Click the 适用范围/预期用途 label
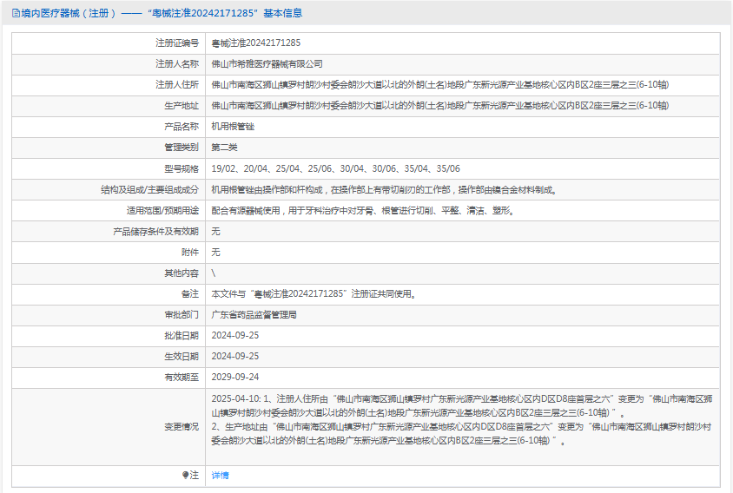The image size is (733, 493). 162,211
